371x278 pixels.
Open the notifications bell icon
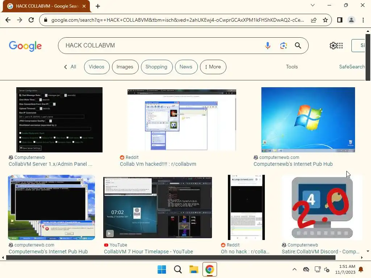(361, 269)
